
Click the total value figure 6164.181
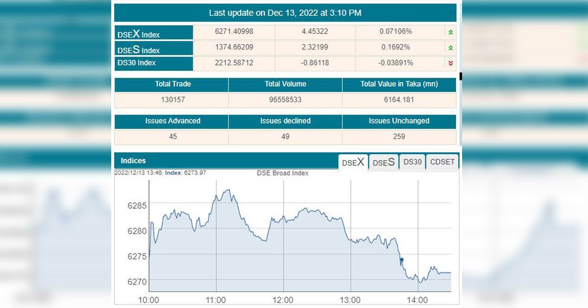tap(399, 100)
